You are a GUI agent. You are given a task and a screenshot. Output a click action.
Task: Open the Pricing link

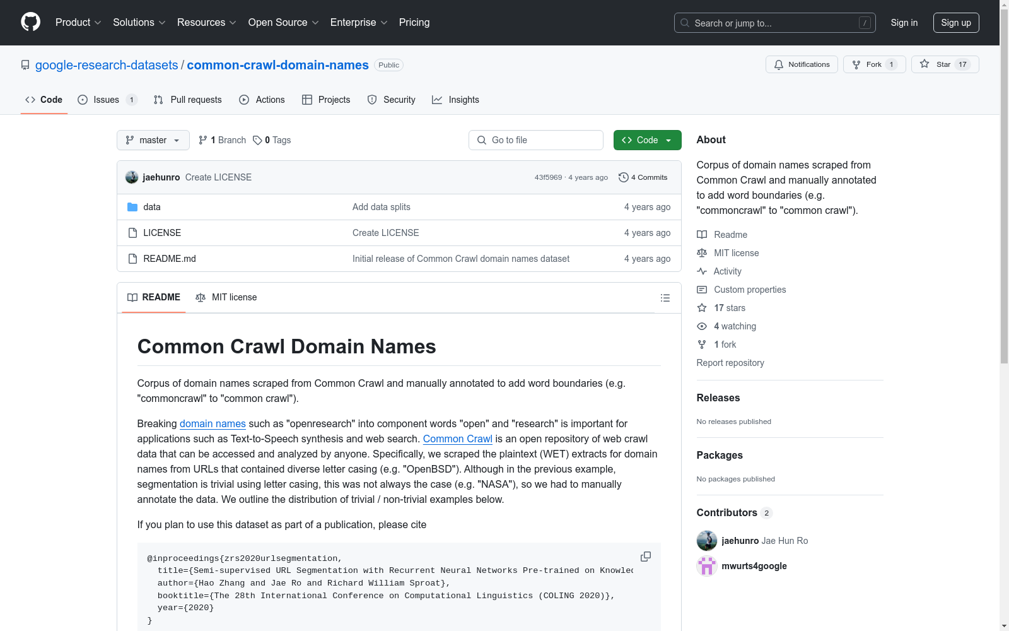coord(414,22)
